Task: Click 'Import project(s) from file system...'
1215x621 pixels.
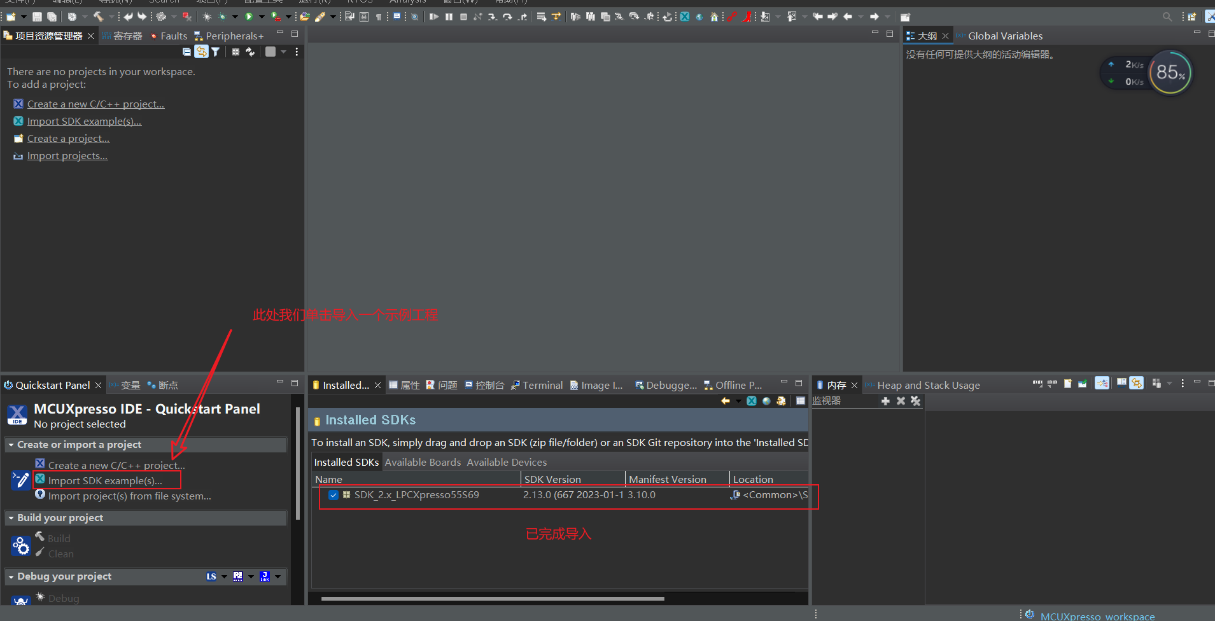Action: (129, 496)
